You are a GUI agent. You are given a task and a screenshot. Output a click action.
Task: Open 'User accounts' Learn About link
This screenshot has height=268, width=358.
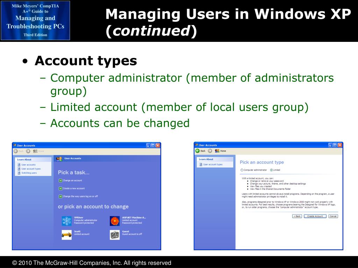tap(29, 165)
